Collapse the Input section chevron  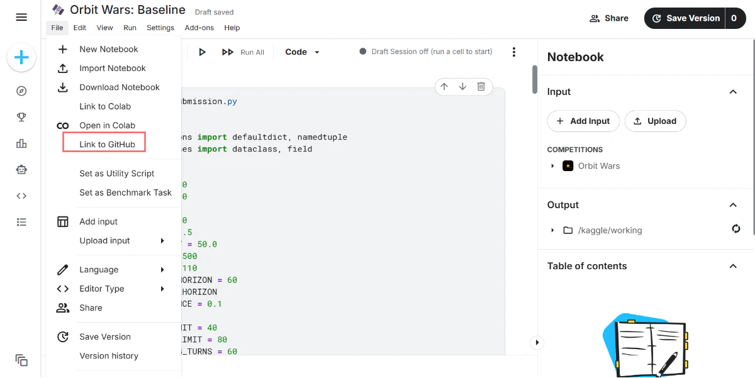[x=733, y=92]
